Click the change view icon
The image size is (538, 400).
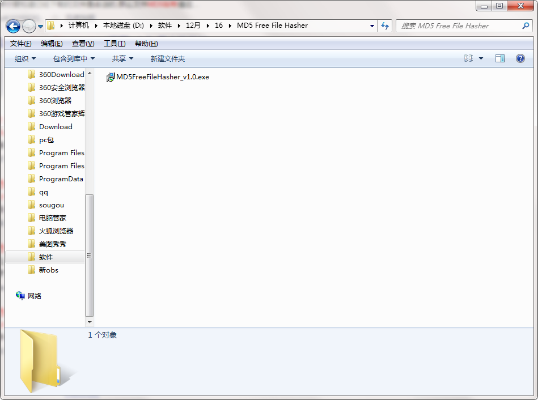468,58
